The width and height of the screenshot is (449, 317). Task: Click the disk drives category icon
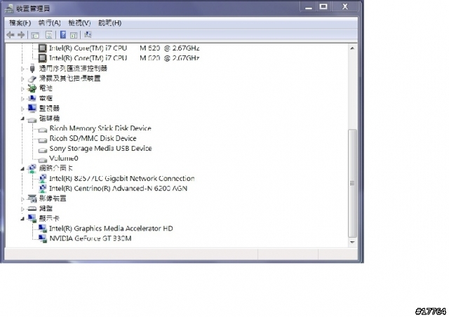[x=32, y=119]
